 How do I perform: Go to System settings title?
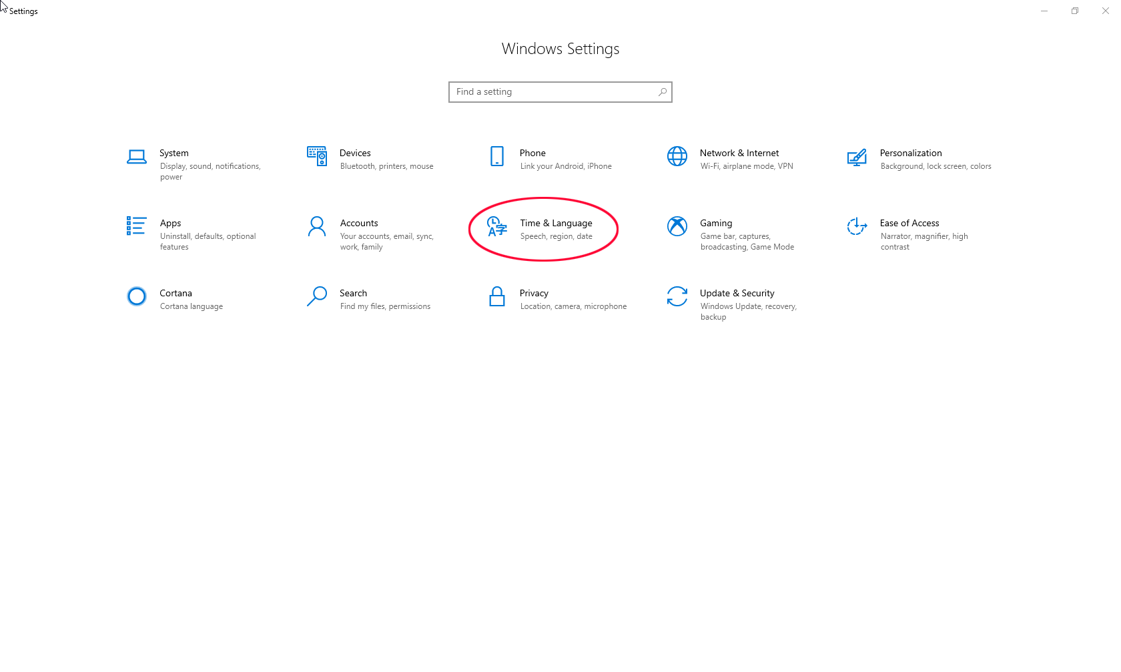coord(174,153)
